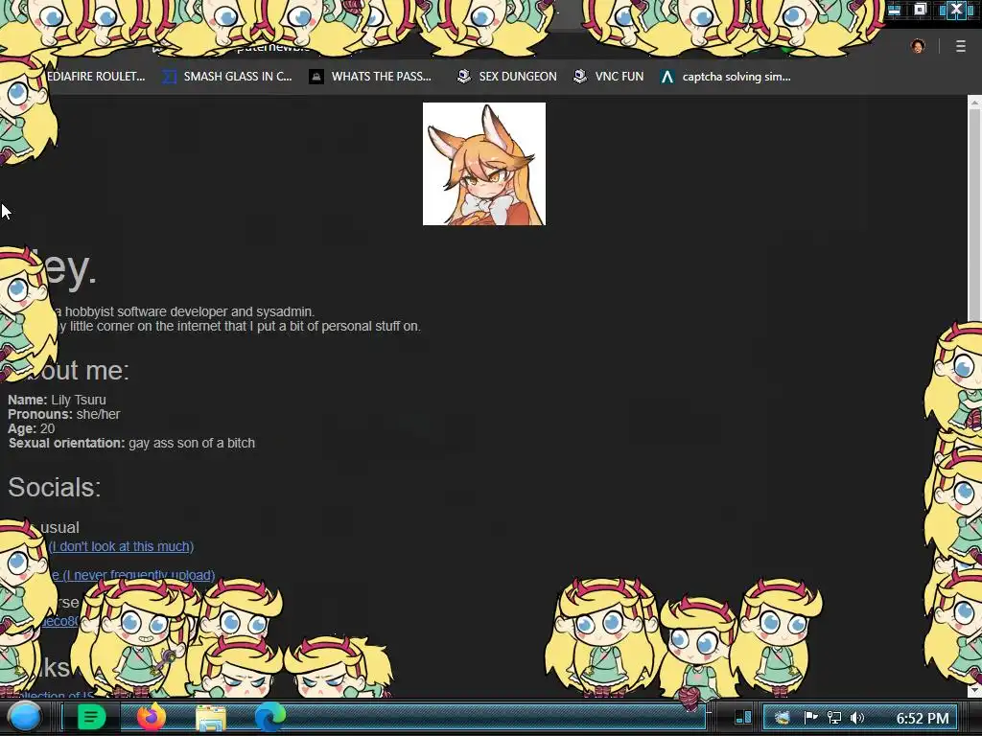Open the SMASH GLASS IN C... bookmark

coord(227,77)
